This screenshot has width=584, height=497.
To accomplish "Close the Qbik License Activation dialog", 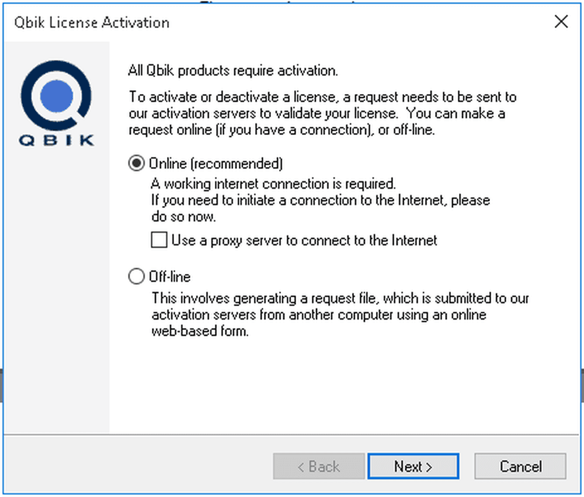I will coord(561,22).
